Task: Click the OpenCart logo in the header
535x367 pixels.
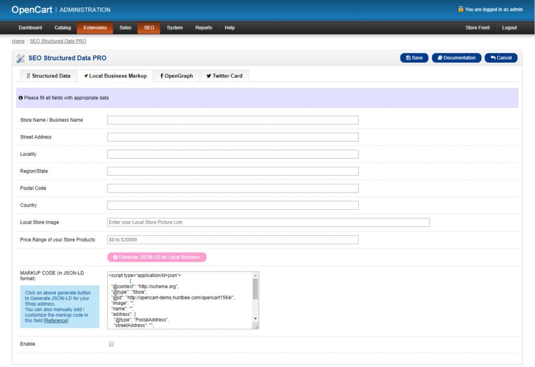Action: click(32, 9)
